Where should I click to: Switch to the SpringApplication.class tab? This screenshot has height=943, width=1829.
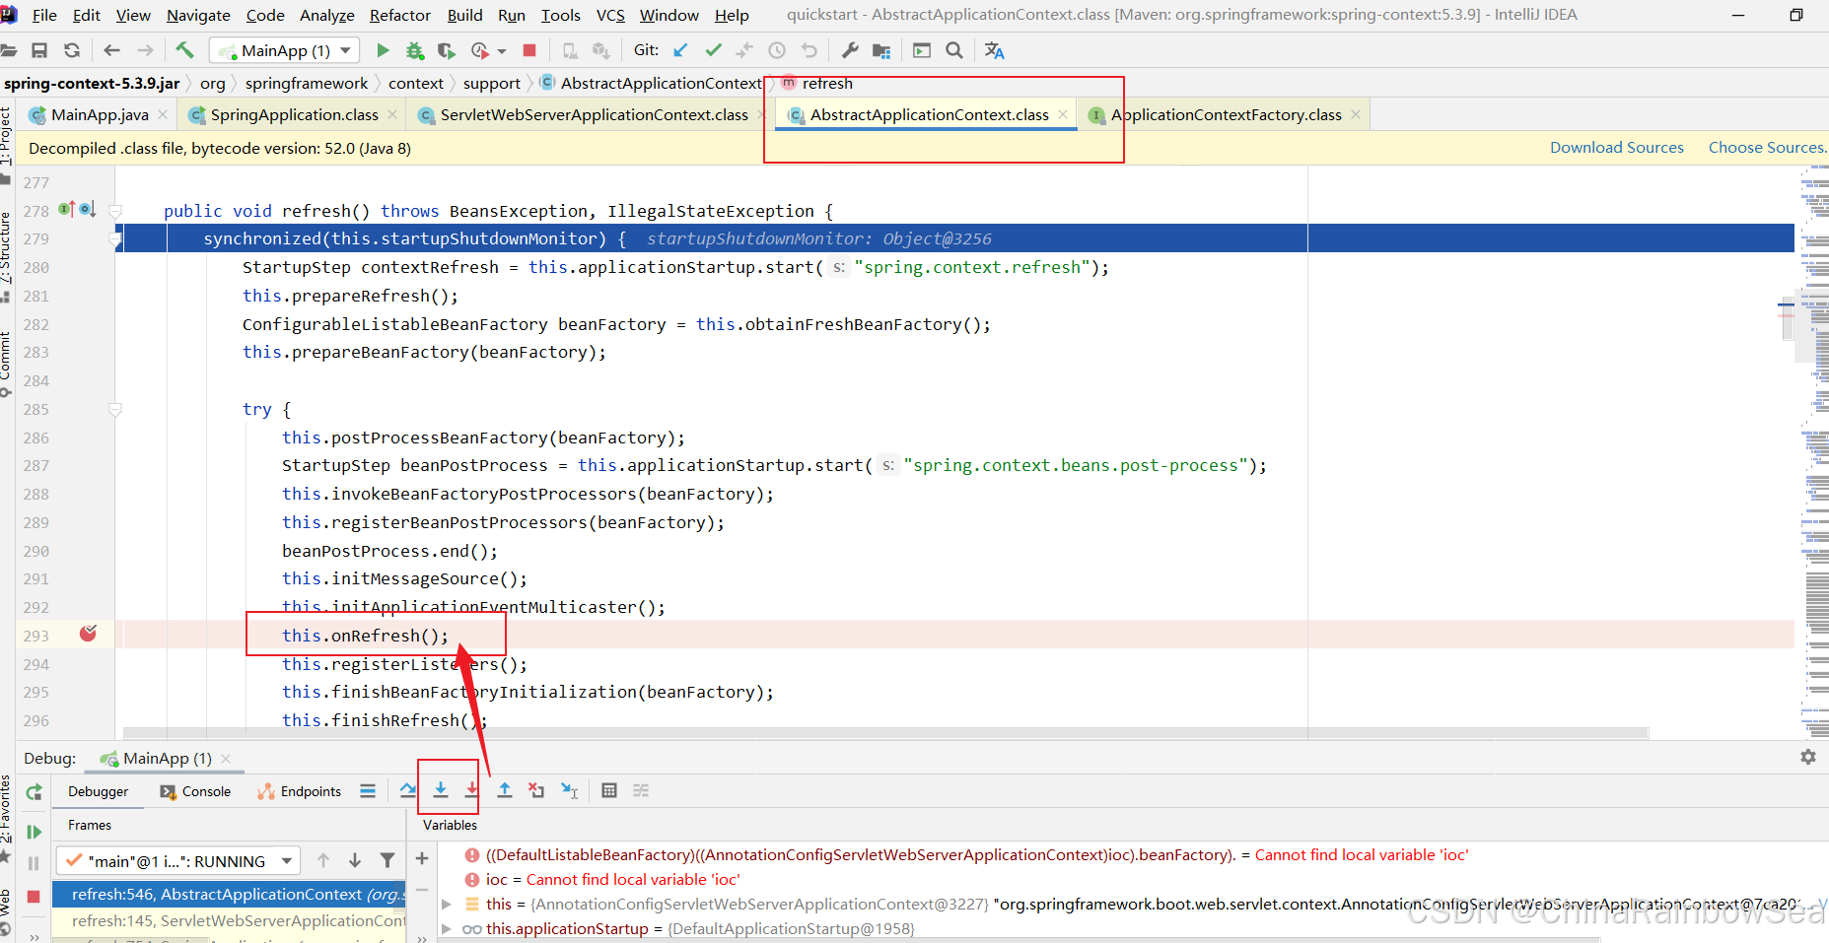pos(294,115)
